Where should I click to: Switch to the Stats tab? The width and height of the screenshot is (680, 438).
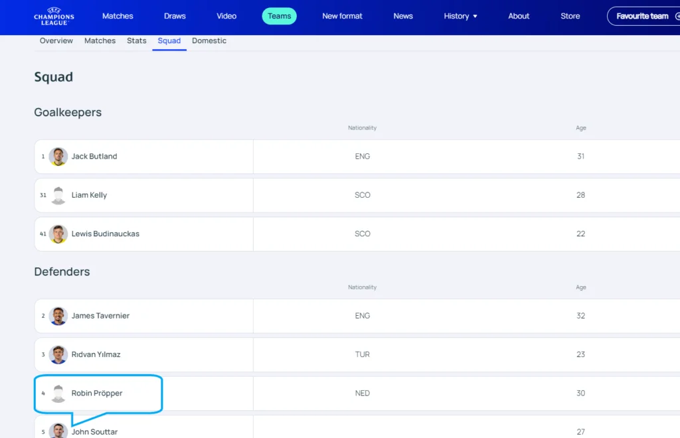[137, 40]
